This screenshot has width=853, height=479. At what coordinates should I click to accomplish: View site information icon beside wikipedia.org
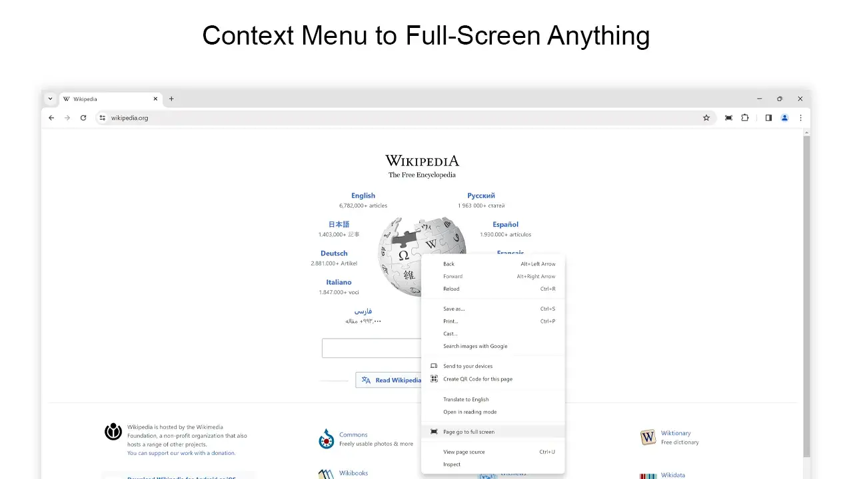[x=102, y=118]
